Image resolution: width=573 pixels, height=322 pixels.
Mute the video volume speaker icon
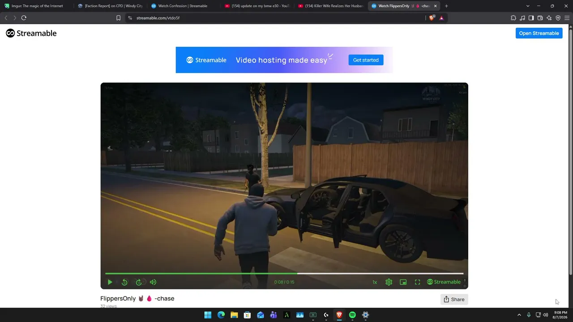click(153, 282)
